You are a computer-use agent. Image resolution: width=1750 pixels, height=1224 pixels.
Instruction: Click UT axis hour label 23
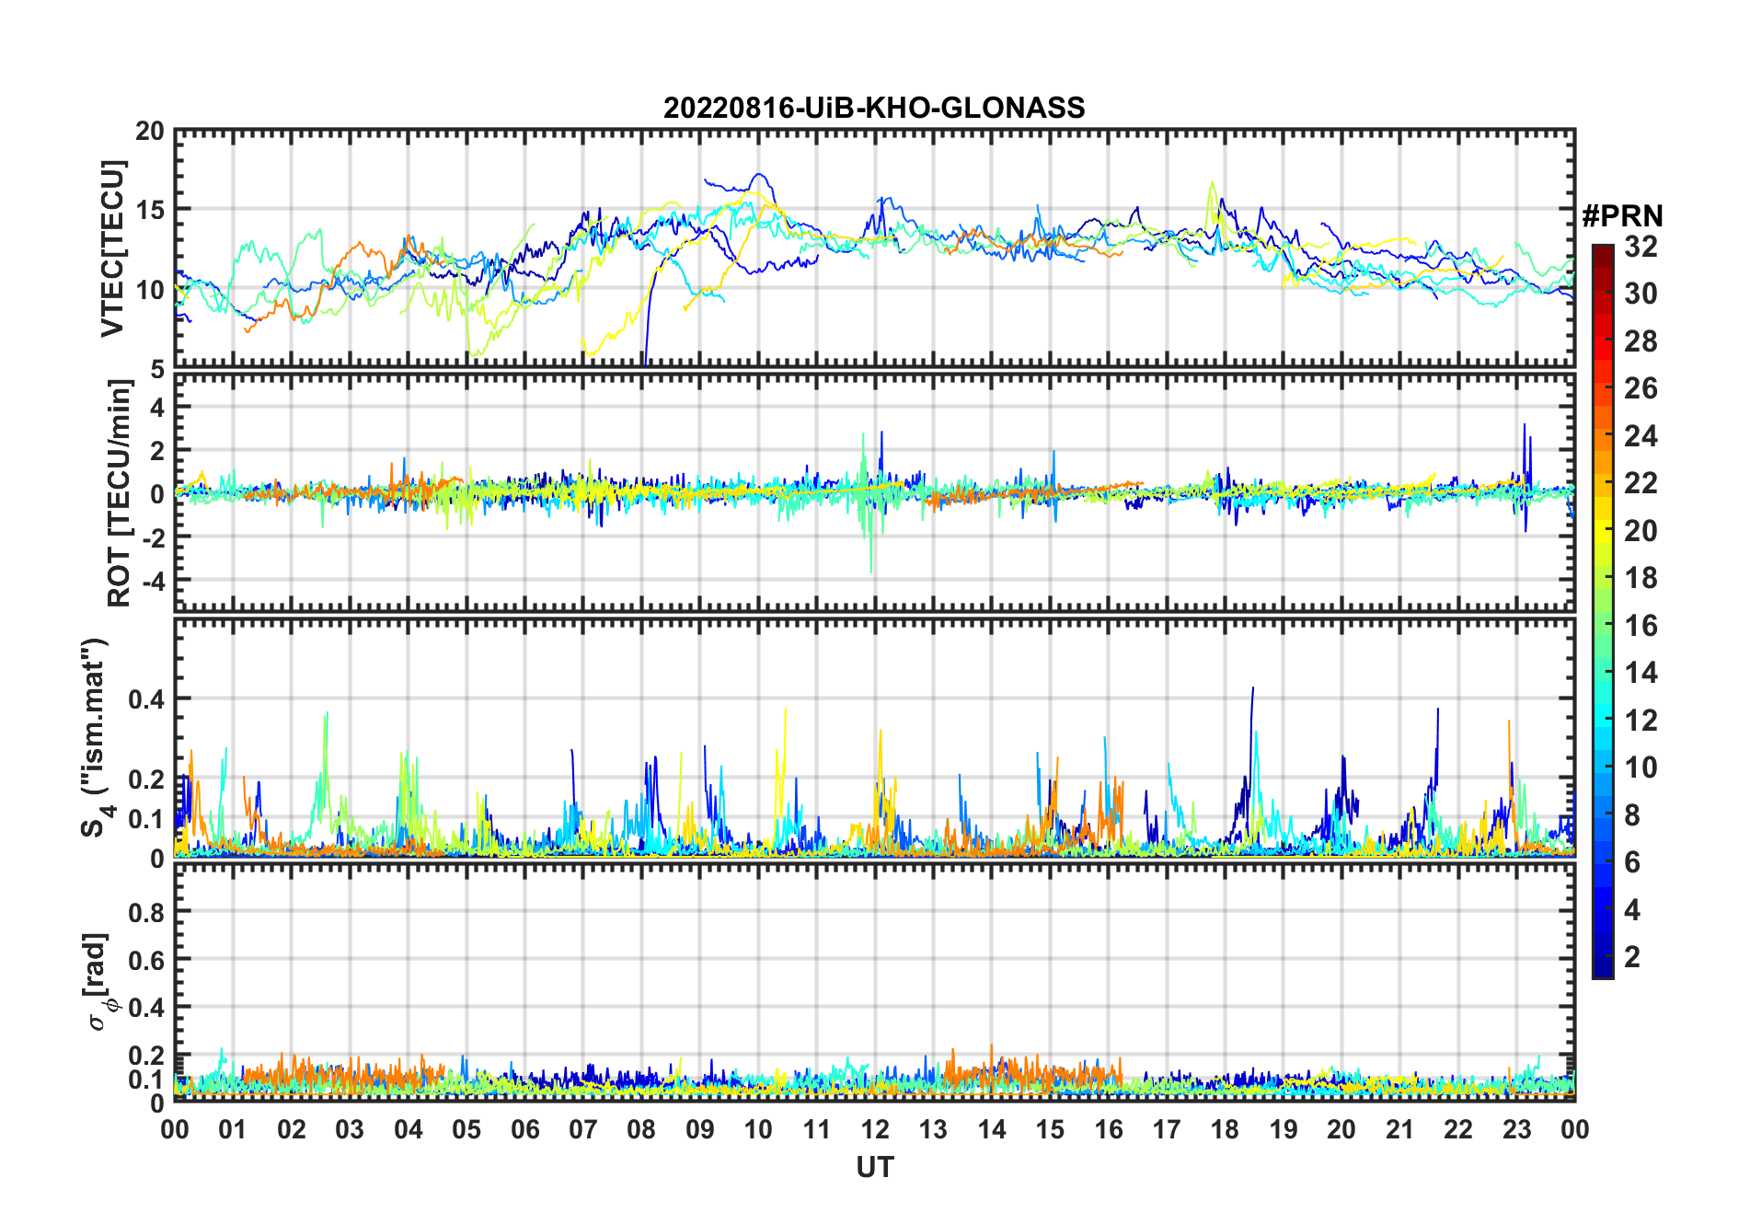coord(1517,1130)
